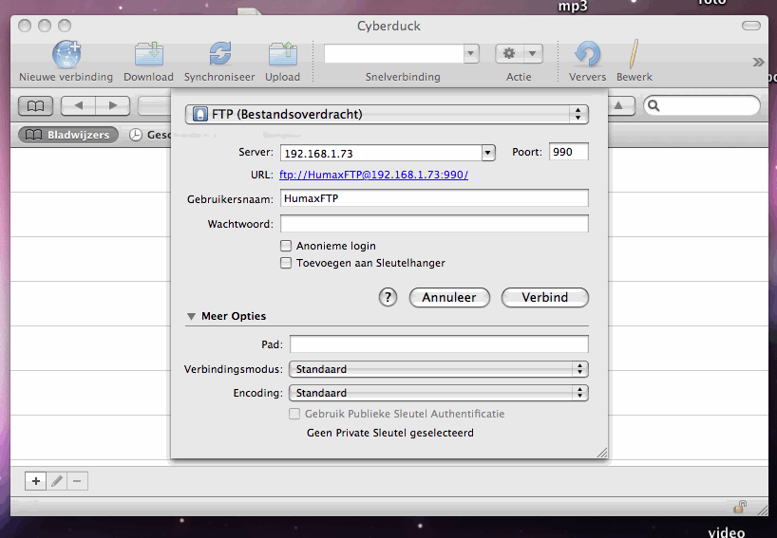
Task: Show hidden toolbar items via double chevron
Action: click(758, 62)
